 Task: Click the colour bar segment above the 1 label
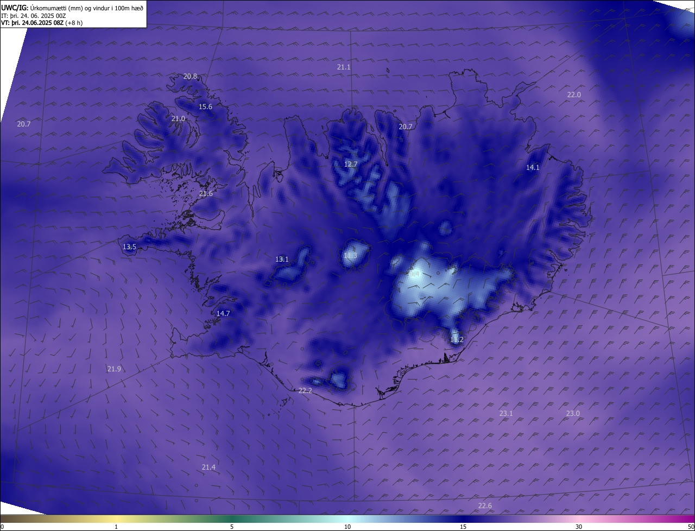[x=116, y=519]
